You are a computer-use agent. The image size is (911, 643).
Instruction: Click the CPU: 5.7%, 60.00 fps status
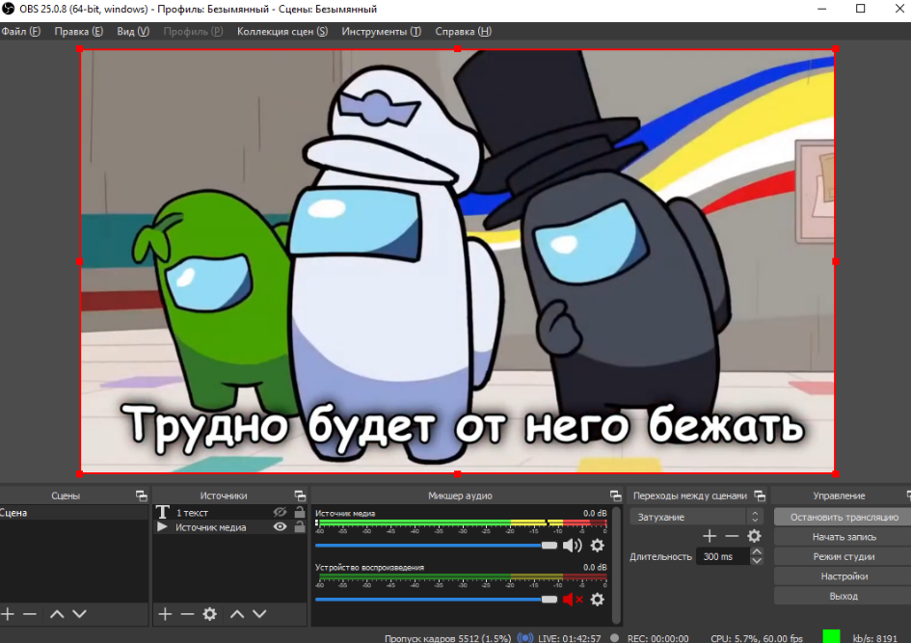click(x=757, y=638)
